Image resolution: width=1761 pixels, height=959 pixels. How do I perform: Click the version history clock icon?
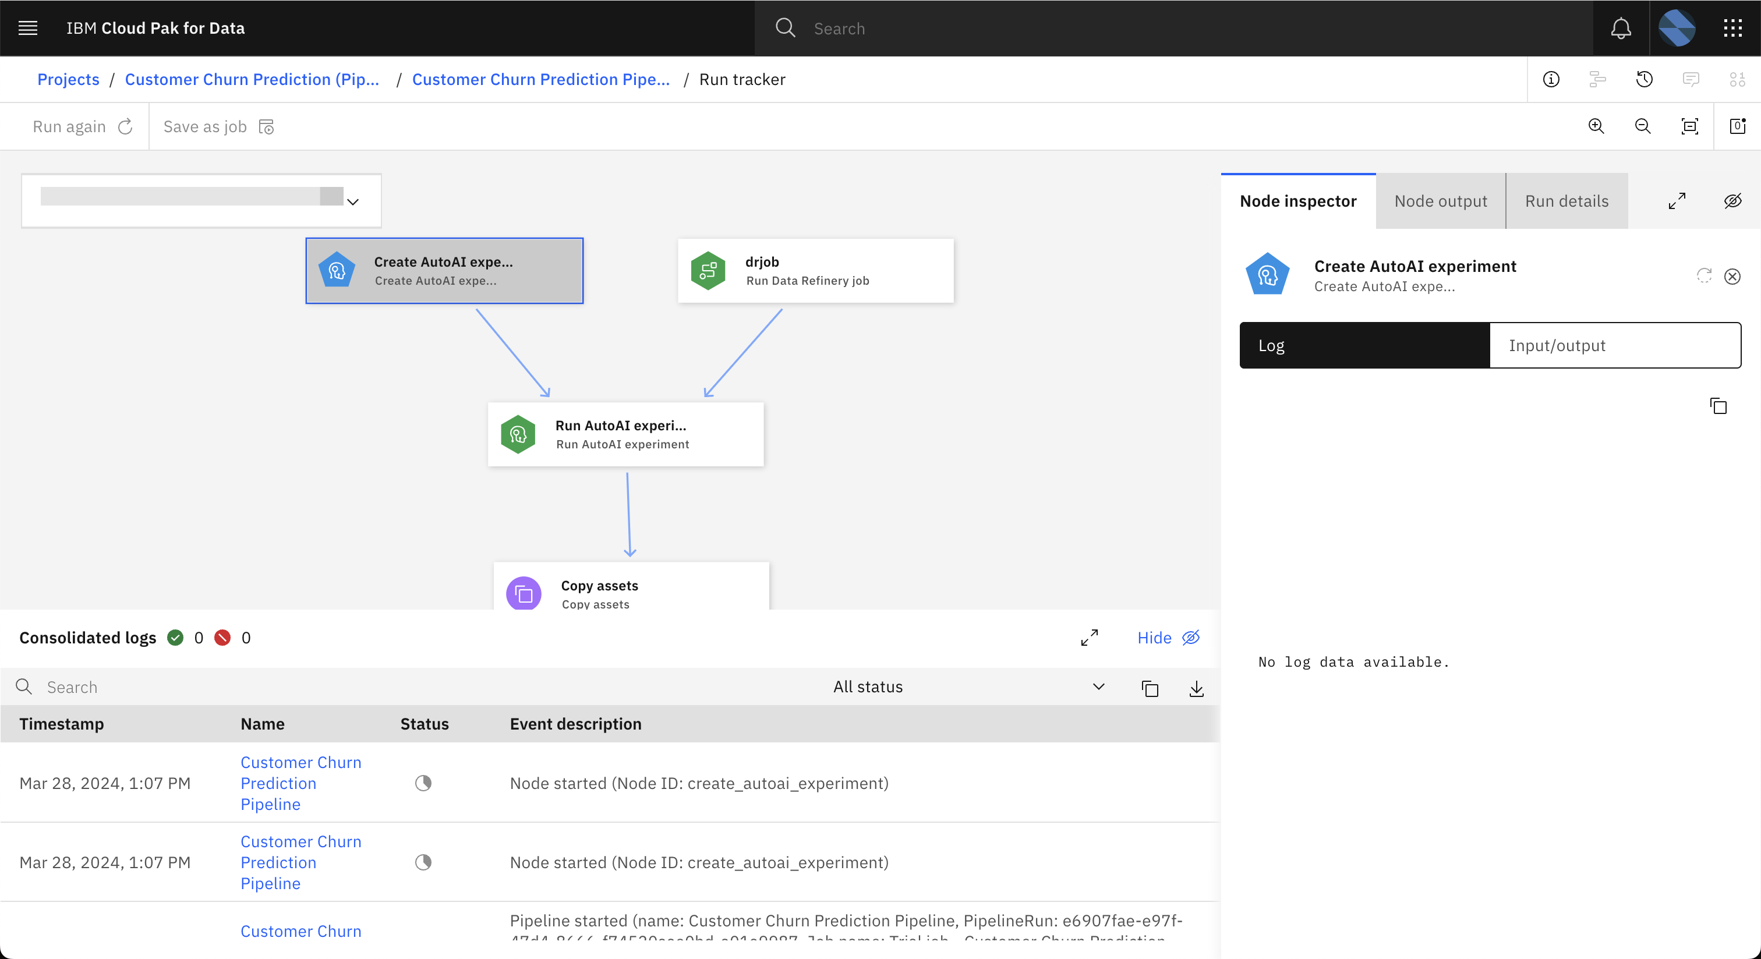tap(1644, 79)
